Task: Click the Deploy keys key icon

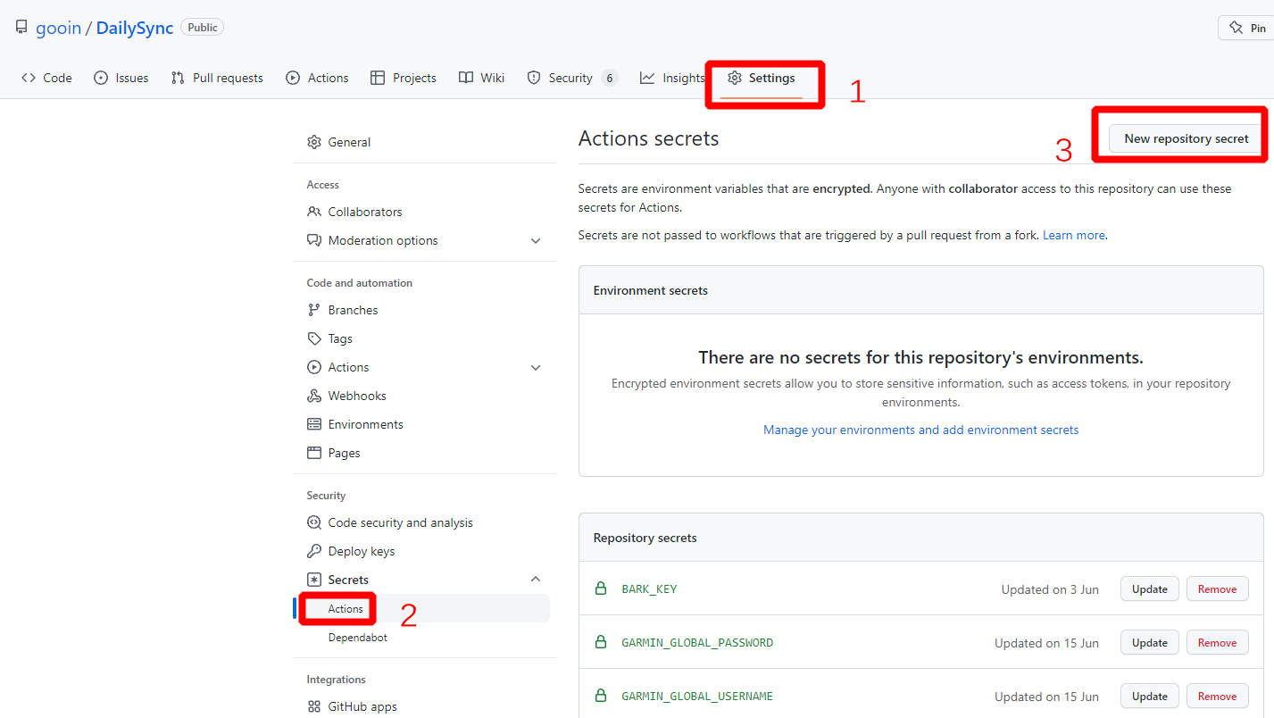Action: (x=314, y=551)
